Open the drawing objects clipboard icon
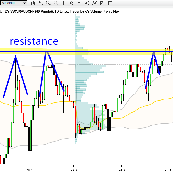 click(x=102, y=3)
